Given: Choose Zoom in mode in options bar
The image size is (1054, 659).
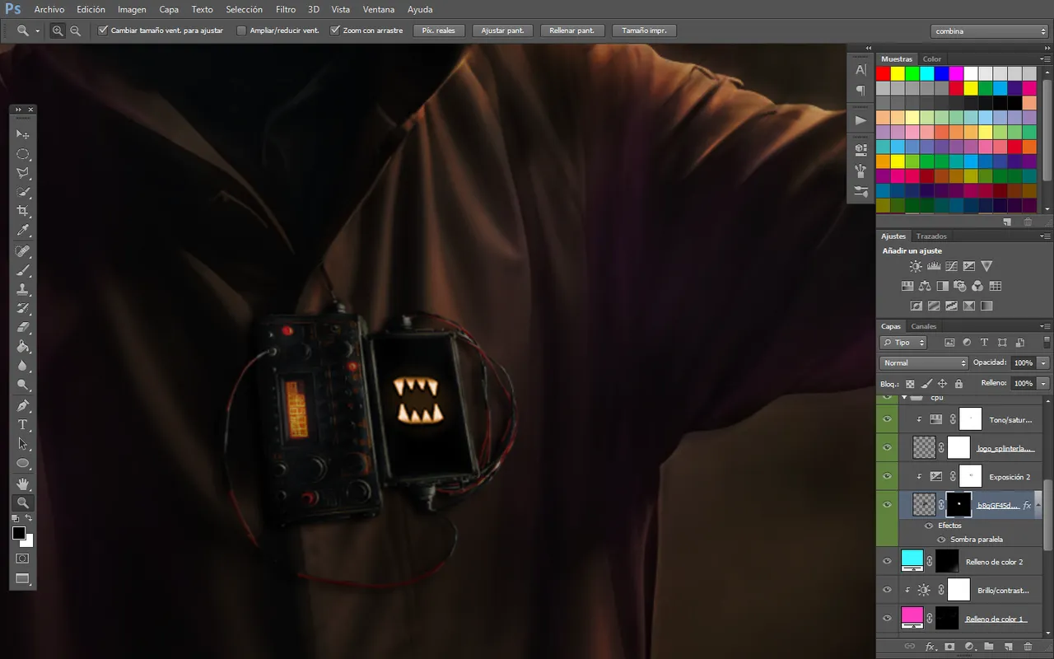Looking at the screenshot, I should (x=58, y=30).
